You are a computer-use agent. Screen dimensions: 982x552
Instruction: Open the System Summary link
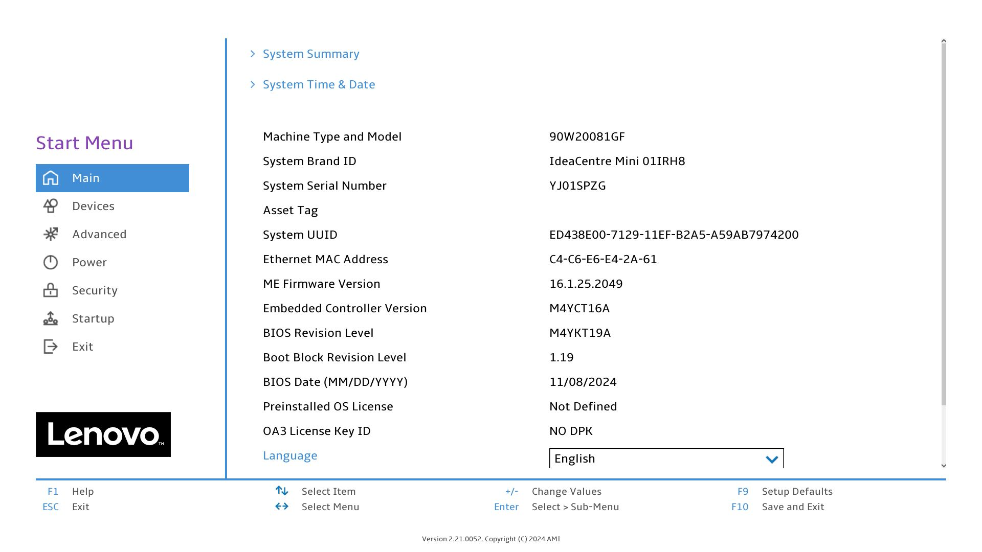click(311, 54)
